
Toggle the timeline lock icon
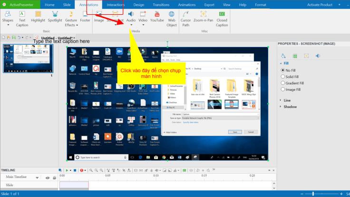click(x=55, y=178)
